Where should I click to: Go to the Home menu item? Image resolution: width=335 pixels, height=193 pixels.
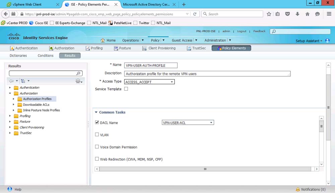108,40
